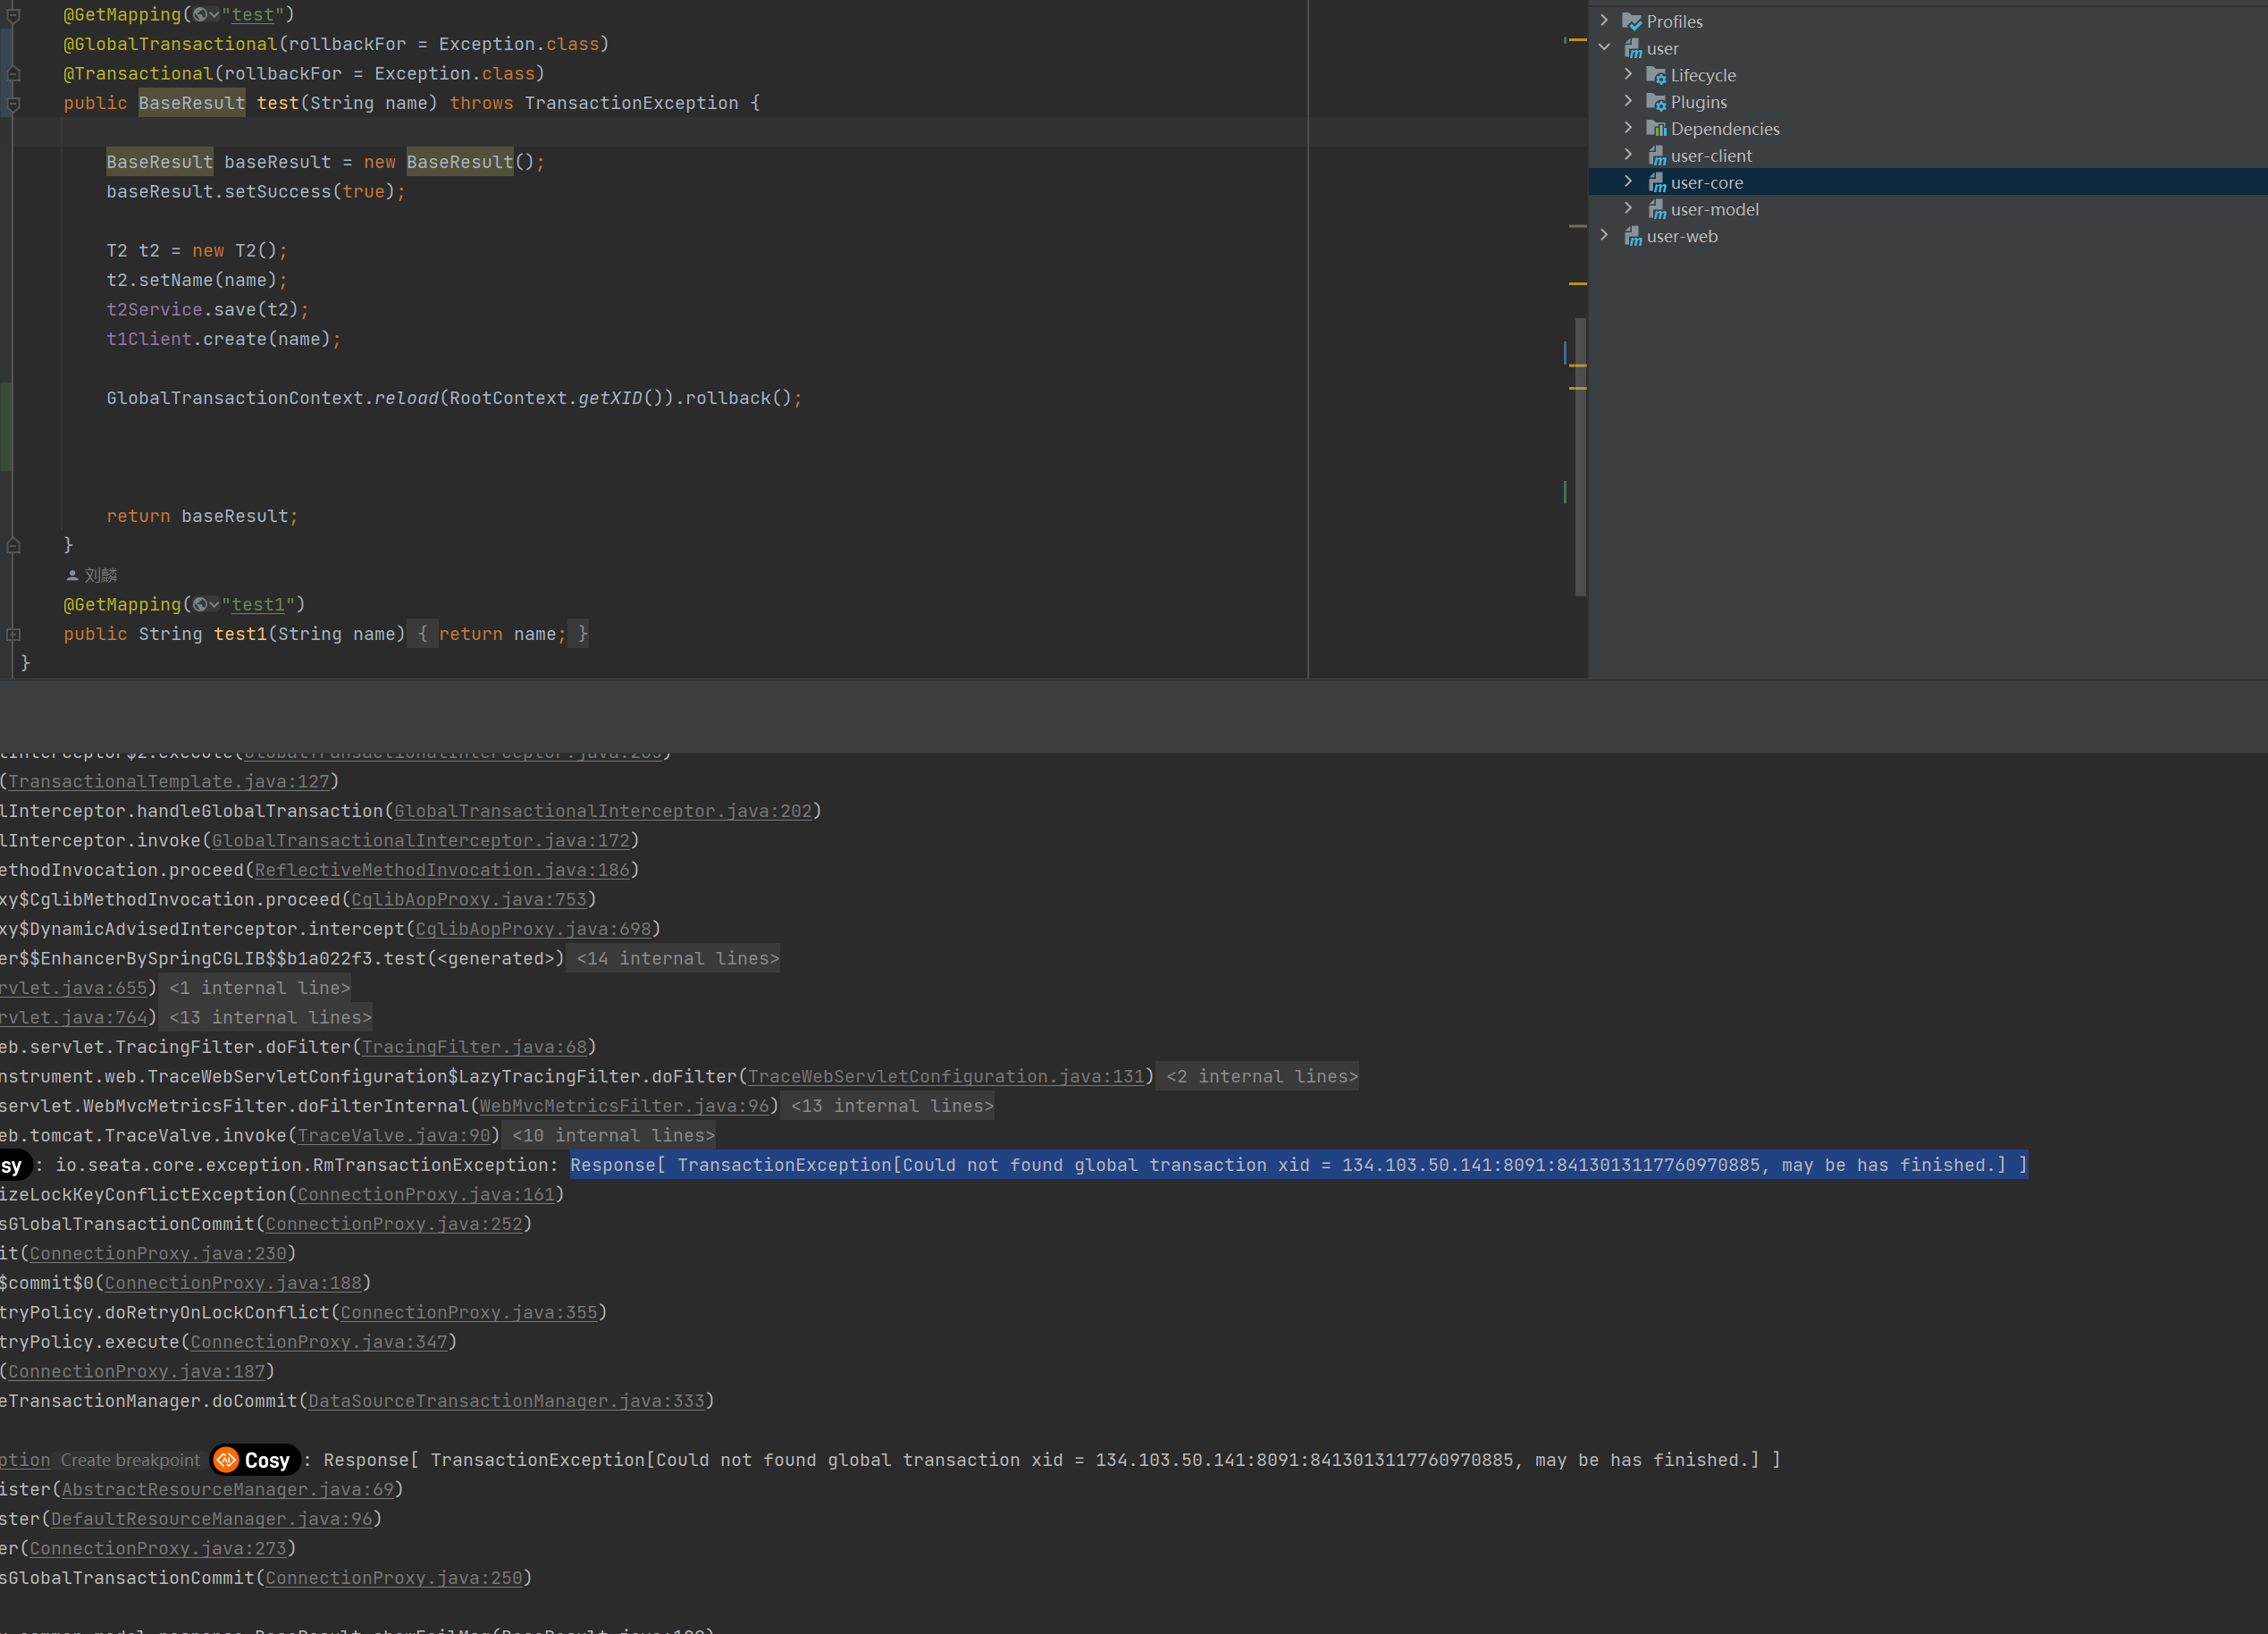Image resolution: width=2268 pixels, height=1634 pixels.
Task: Click the Plugins gear folder icon
Action: click(1656, 102)
